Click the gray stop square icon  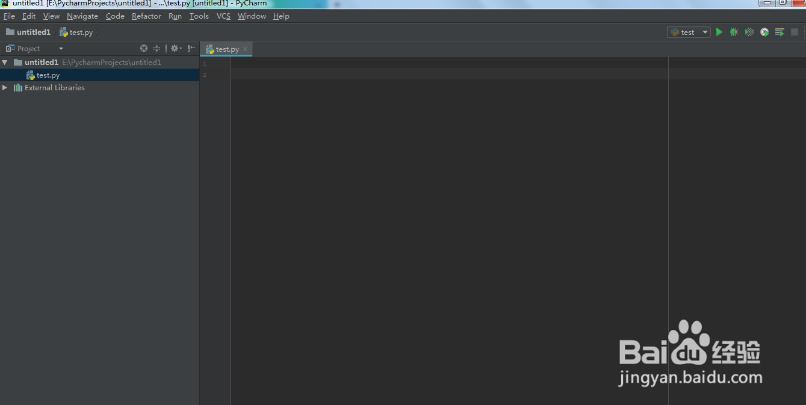(795, 32)
